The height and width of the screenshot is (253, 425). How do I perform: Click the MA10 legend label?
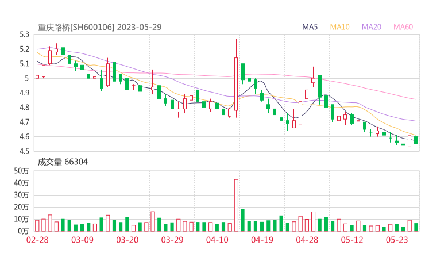(339, 27)
